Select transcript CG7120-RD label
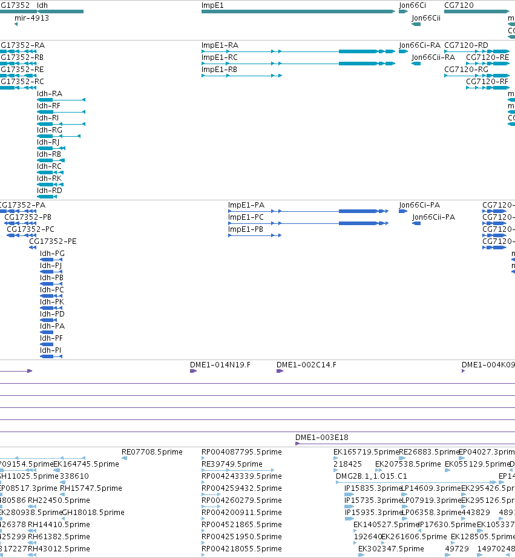 tap(466, 45)
